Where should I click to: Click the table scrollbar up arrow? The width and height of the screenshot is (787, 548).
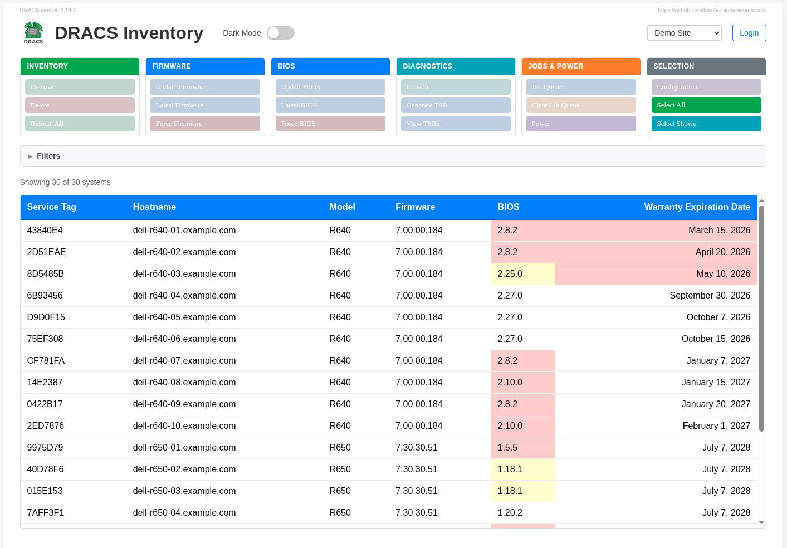pos(761,200)
